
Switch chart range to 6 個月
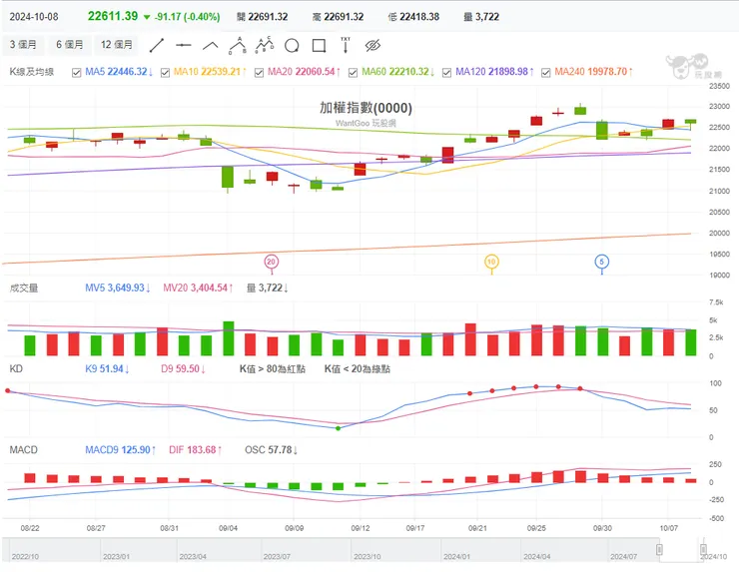69,44
